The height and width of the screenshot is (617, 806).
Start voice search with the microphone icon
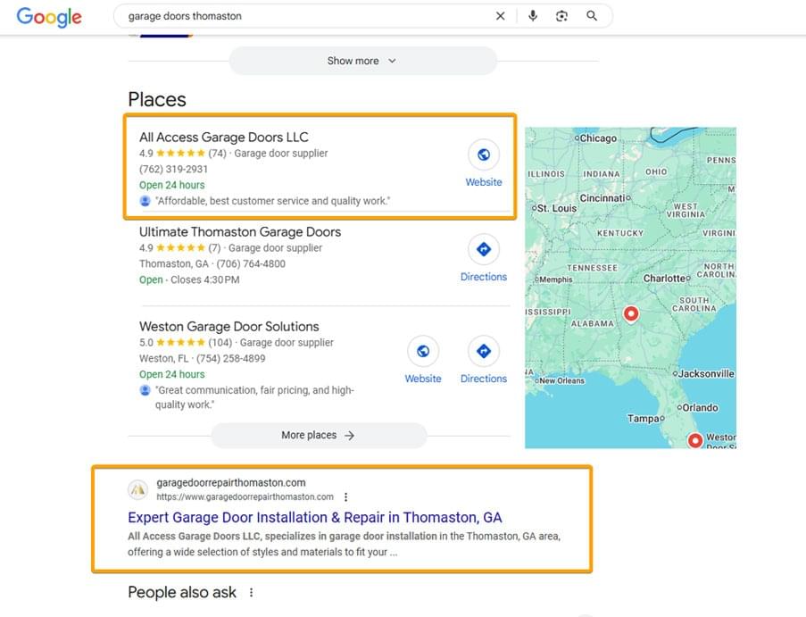533,16
